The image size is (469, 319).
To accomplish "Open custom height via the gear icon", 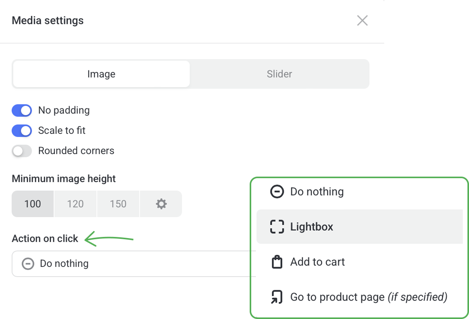I will 161,204.
